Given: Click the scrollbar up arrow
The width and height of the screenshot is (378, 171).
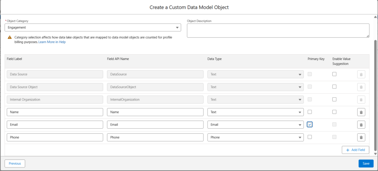Looking at the screenshot, I should pos(375,17).
